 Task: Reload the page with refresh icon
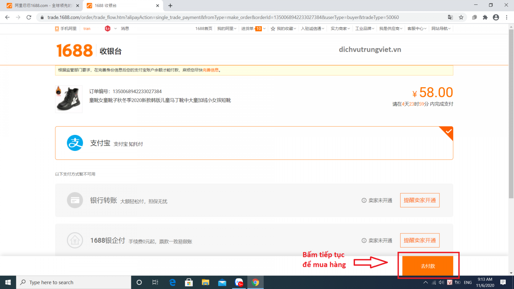click(x=29, y=17)
